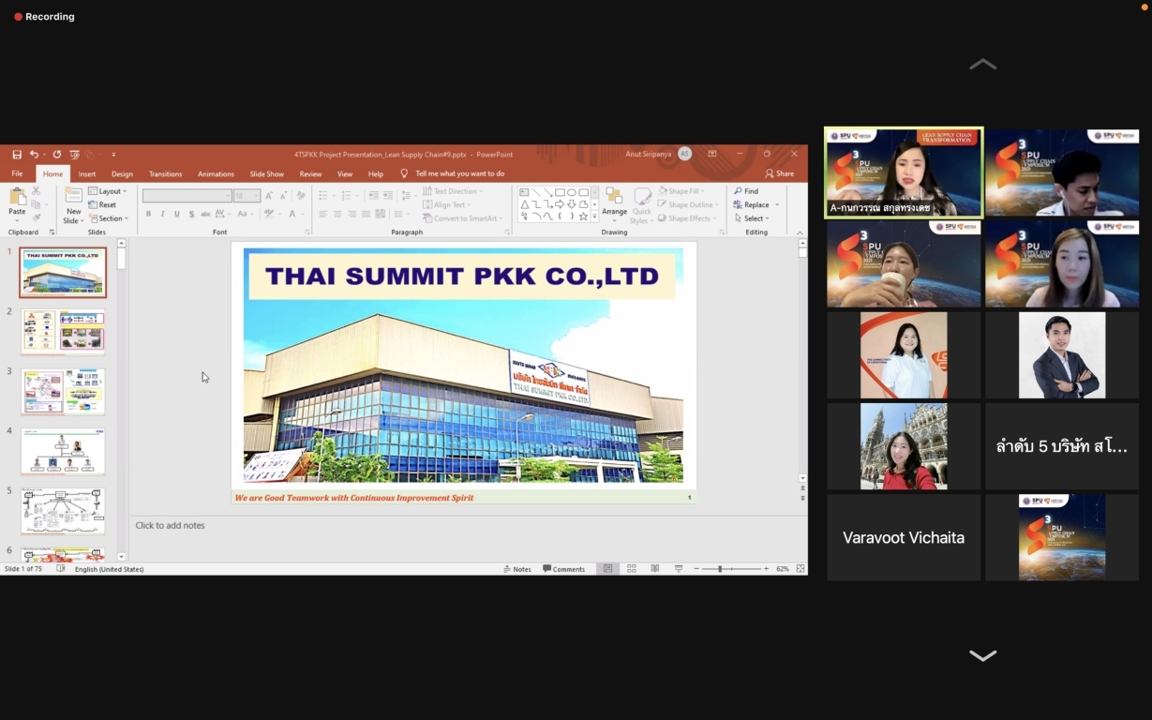Click the Reset slide button
The width and height of the screenshot is (1152, 720).
coord(103,204)
